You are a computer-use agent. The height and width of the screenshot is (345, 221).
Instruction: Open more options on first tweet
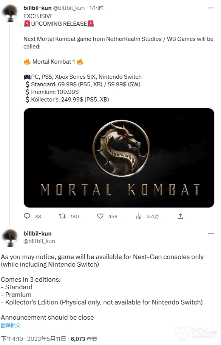click(x=211, y=8)
